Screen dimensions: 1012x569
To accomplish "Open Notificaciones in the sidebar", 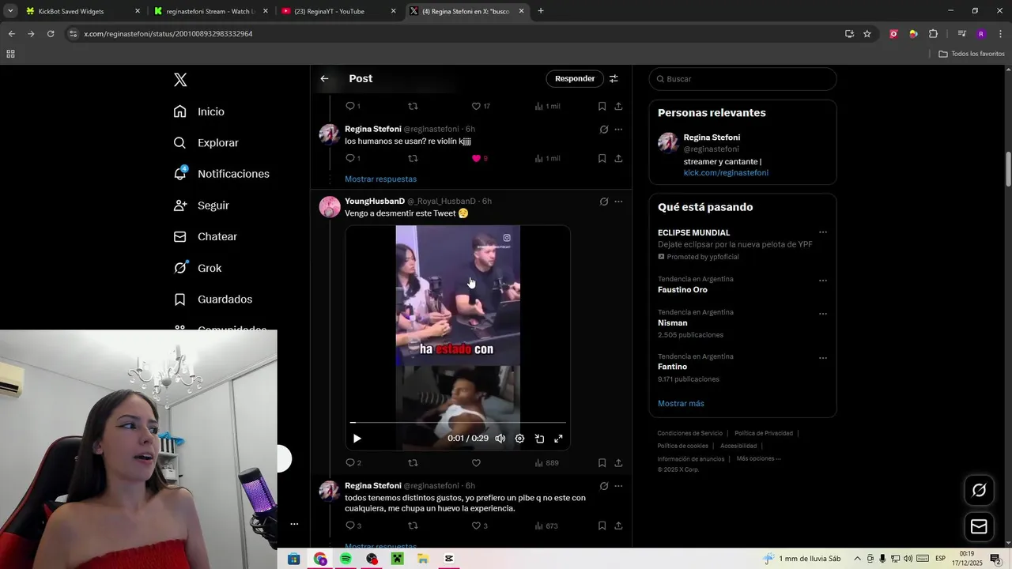I will (x=222, y=174).
